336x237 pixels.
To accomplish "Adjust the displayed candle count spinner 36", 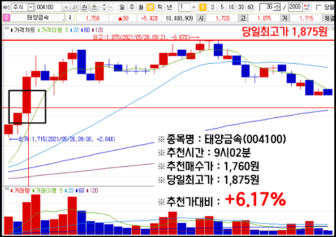I will coord(270,7).
